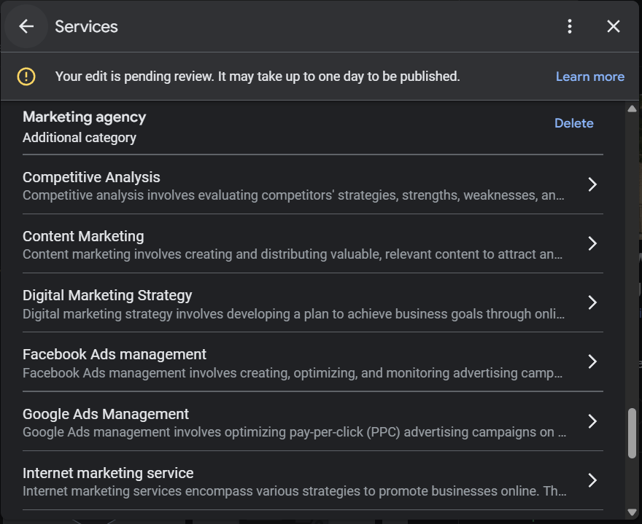Expand the Google Ads Management service
The height and width of the screenshot is (524, 642).
tap(592, 421)
